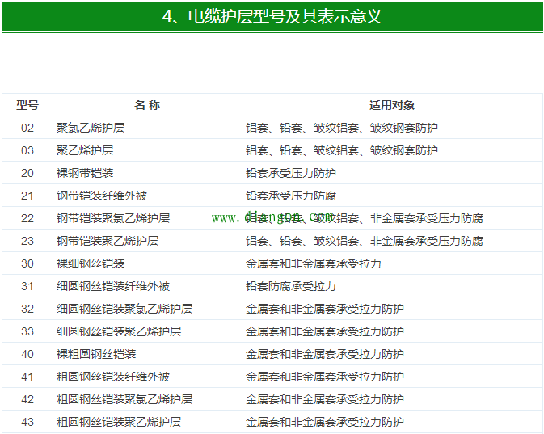Click applicable object cell "铅套承受压力防护"
Viewport: 544px width, 434px height.
pyautogui.click(x=291, y=173)
